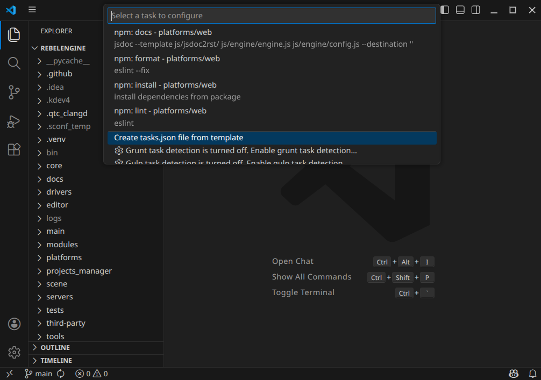Expand the modules folder
Screen dimensions: 541x380
96,244
